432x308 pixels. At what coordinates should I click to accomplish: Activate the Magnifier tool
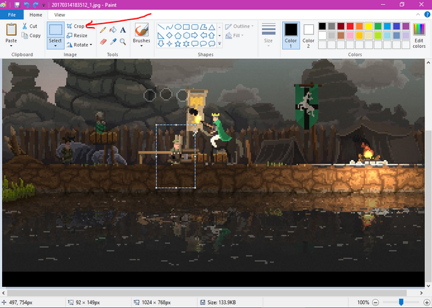pyautogui.click(x=123, y=42)
